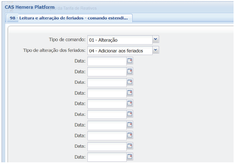Open calendar picker for the first Data field
This screenshot has height=164, width=235.
pos(130,61)
